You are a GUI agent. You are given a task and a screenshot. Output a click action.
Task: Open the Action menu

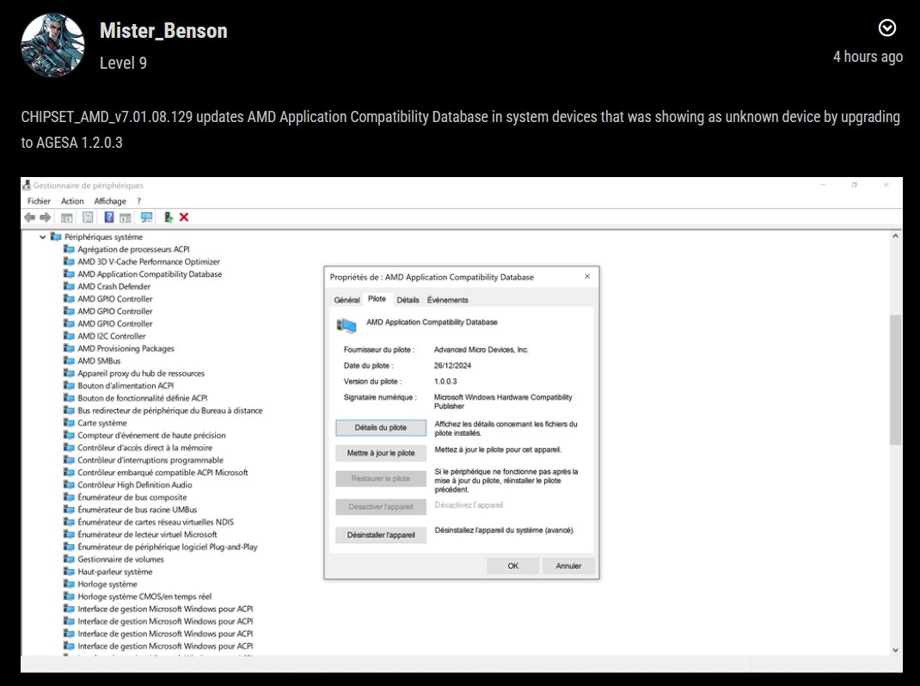(72, 201)
